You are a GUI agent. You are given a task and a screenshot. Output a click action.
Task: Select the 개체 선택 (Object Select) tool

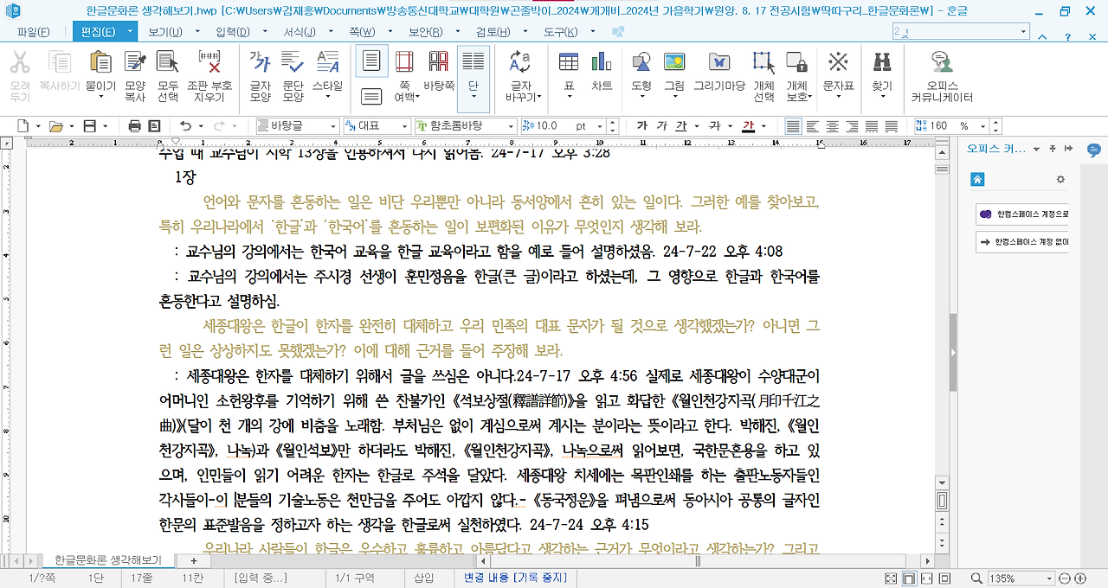tap(763, 69)
